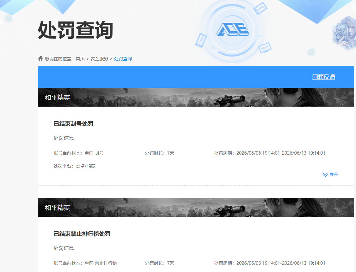356x272 pixels.
Task: Click the home icon in the breadcrumb
Action: 40,59
